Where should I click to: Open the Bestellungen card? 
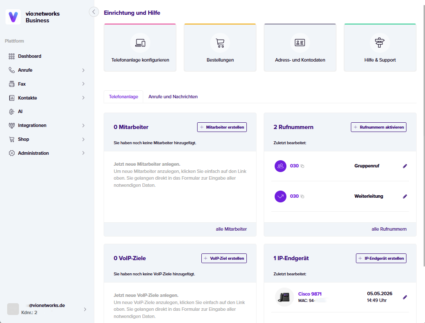(x=220, y=48)
